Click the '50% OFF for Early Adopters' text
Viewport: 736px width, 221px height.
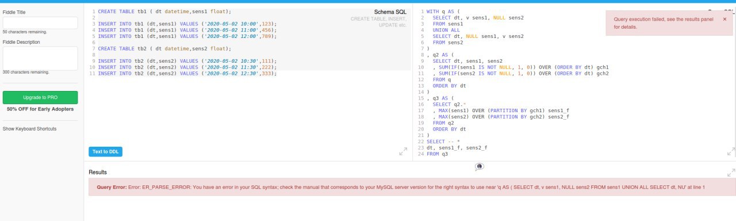click(x=40, y=109)
